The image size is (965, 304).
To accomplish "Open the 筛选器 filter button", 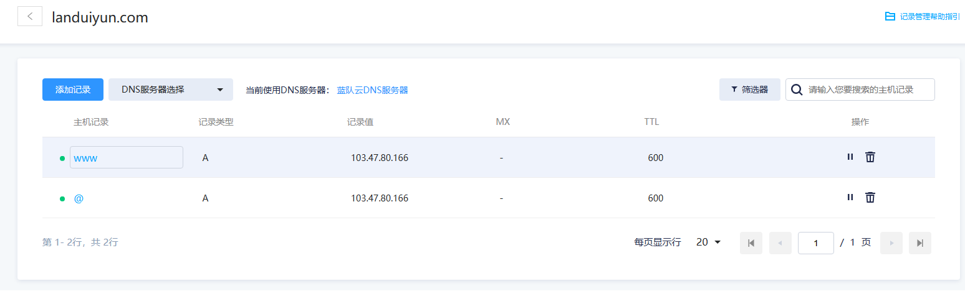I will coord(750,90).
